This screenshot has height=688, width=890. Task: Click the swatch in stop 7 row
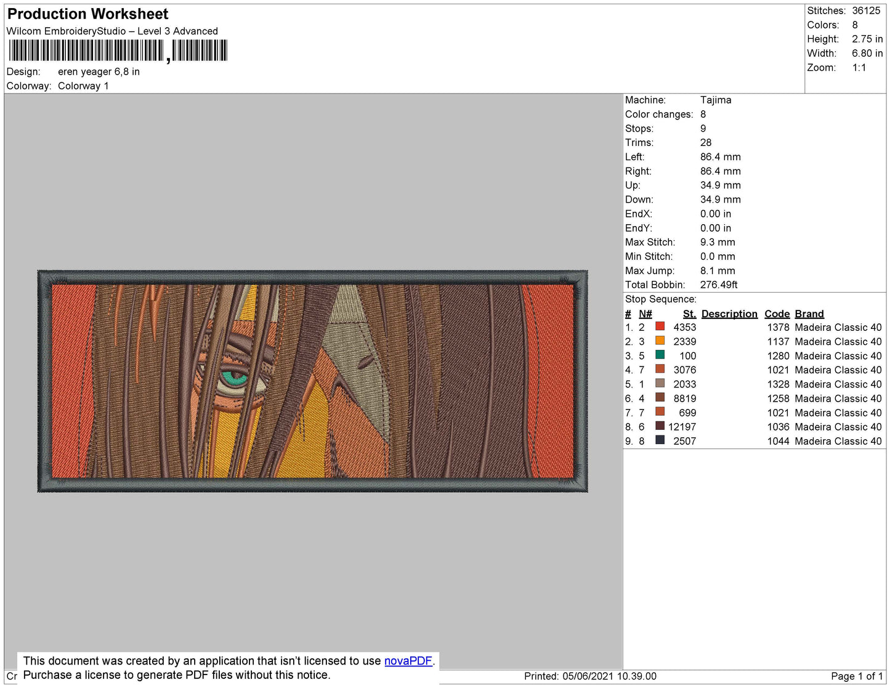point(660,412)
